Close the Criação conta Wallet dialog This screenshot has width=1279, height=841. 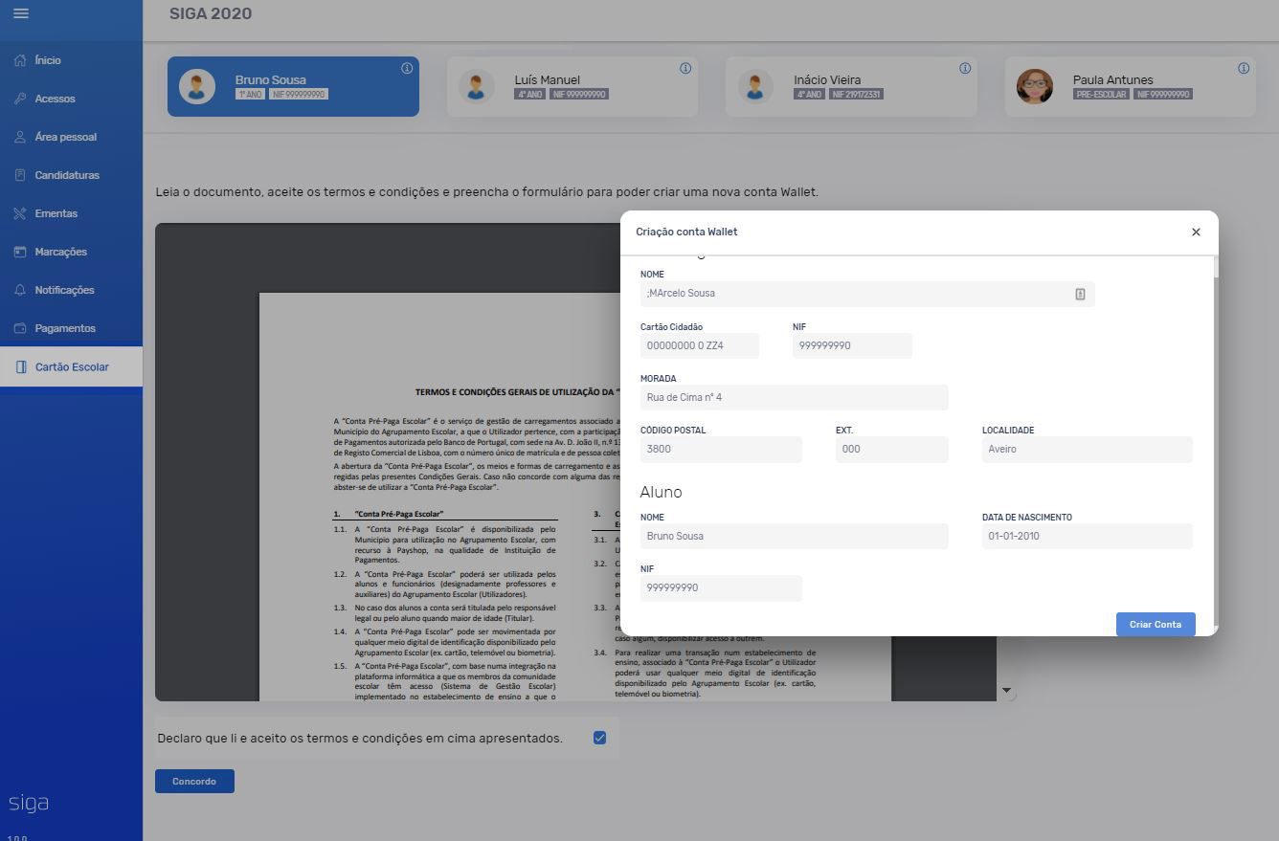[x=1196, y=232]
